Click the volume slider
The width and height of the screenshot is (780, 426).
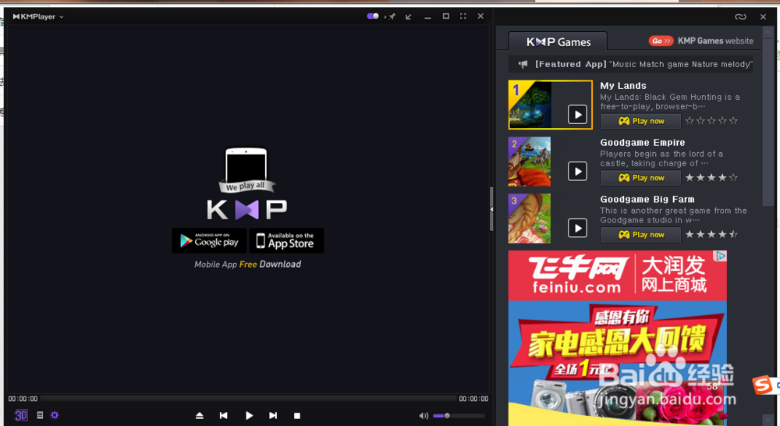coord(459,416)
